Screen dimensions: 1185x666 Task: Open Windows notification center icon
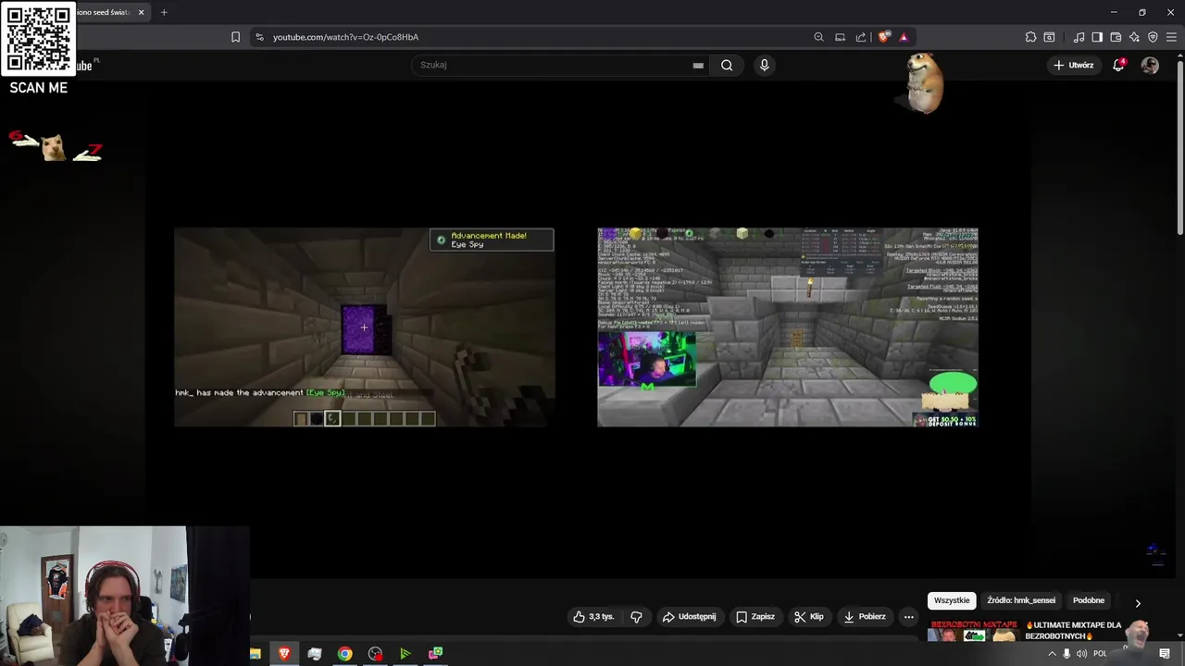tap(1165, 654)
